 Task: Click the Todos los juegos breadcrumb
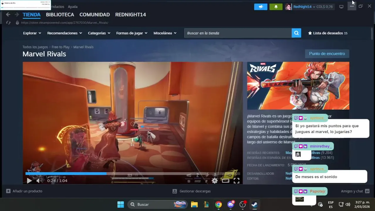point(35,47)
